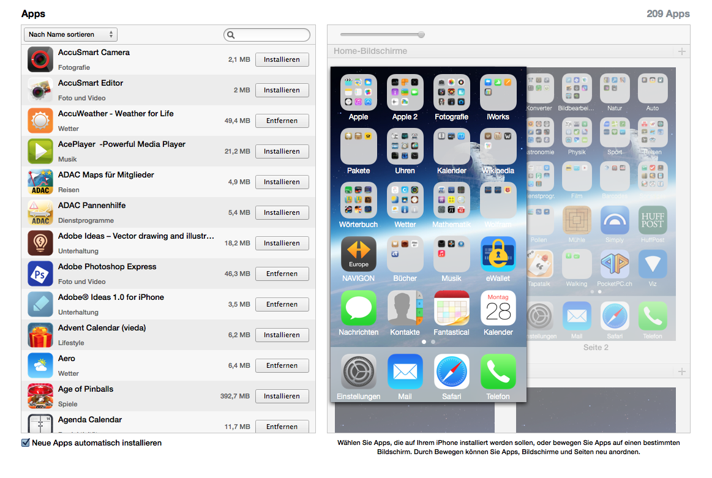The height and width of the screenshot is (478, 712).
Task: Click Installieren for Age of Pinballs
Action: [282, 396]
